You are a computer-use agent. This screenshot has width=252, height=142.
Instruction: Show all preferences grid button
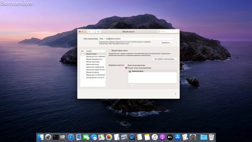coord(98,32)
